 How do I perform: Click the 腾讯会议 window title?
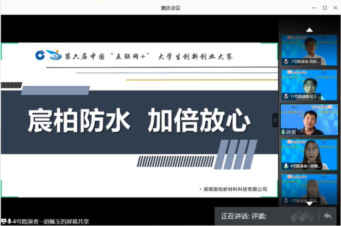tap(171, 8)
